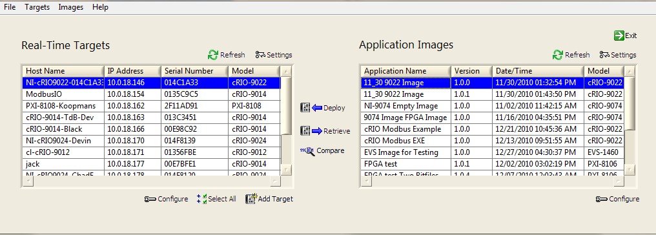
Task: Click the Compare magnifier icon
Action: (307, 151)
